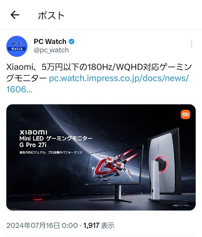Open the PC Watch profile avatar
Image resolution: width=202 pixels, height=237 pixels.
click(x=17, y=46)
